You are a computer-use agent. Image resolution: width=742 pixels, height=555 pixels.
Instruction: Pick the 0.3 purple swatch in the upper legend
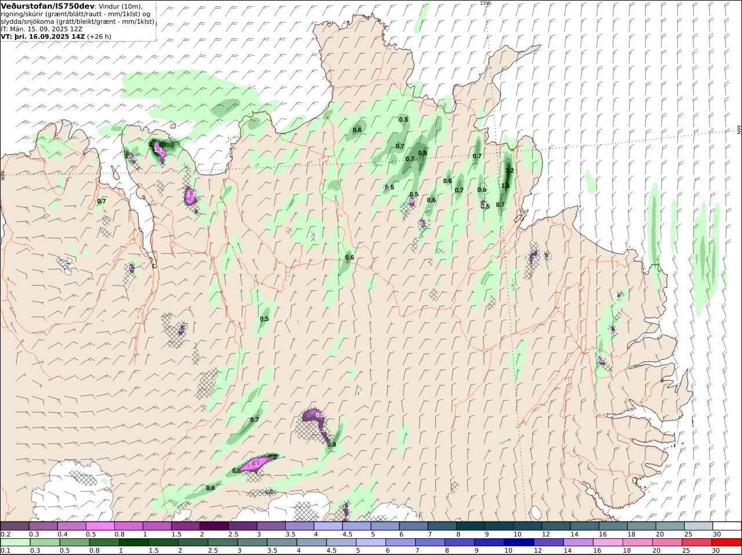click(43, 526)
